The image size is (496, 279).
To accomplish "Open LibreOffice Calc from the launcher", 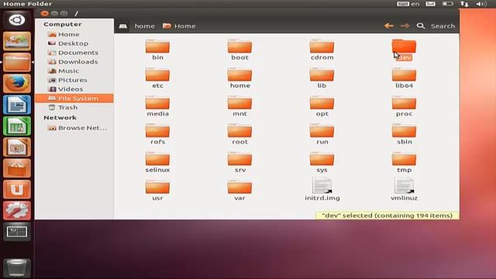I will (17, 126).
